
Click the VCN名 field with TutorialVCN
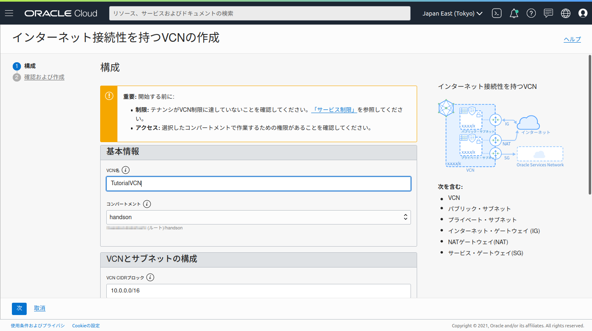click(x=259, y=184)
